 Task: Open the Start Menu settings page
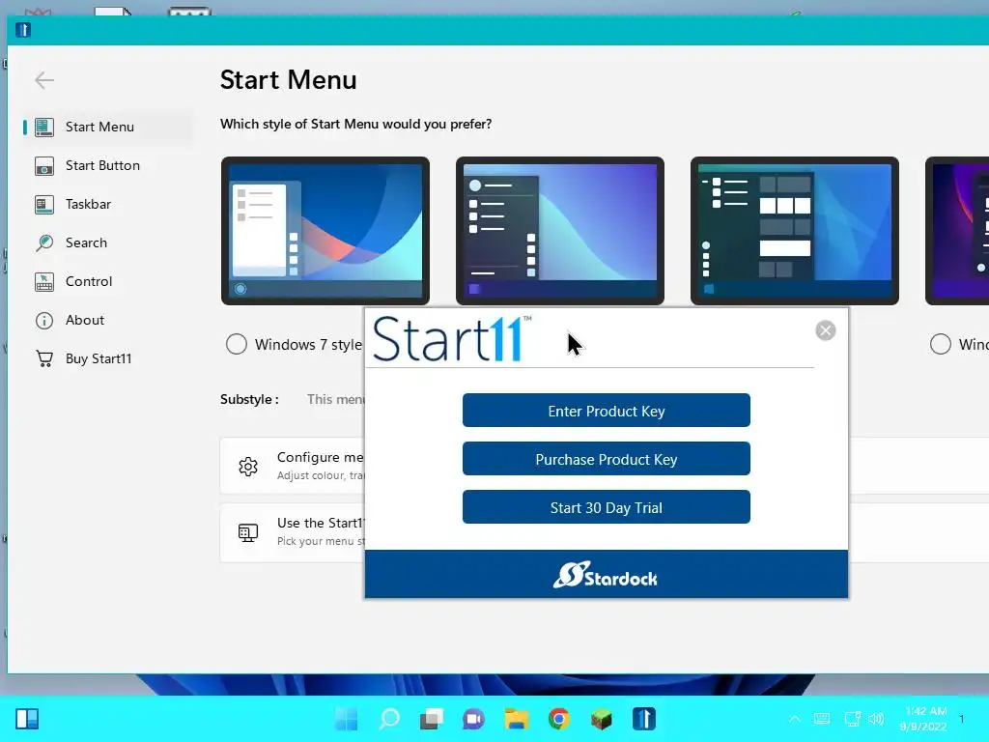[108, 127]
